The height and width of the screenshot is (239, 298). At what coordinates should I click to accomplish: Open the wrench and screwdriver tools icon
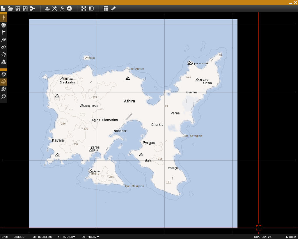point(54,8)
